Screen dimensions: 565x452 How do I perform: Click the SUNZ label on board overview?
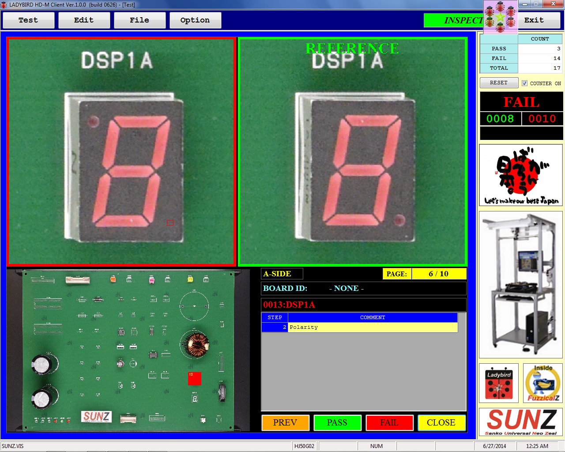pyautogui.click(x=97, y=417)
